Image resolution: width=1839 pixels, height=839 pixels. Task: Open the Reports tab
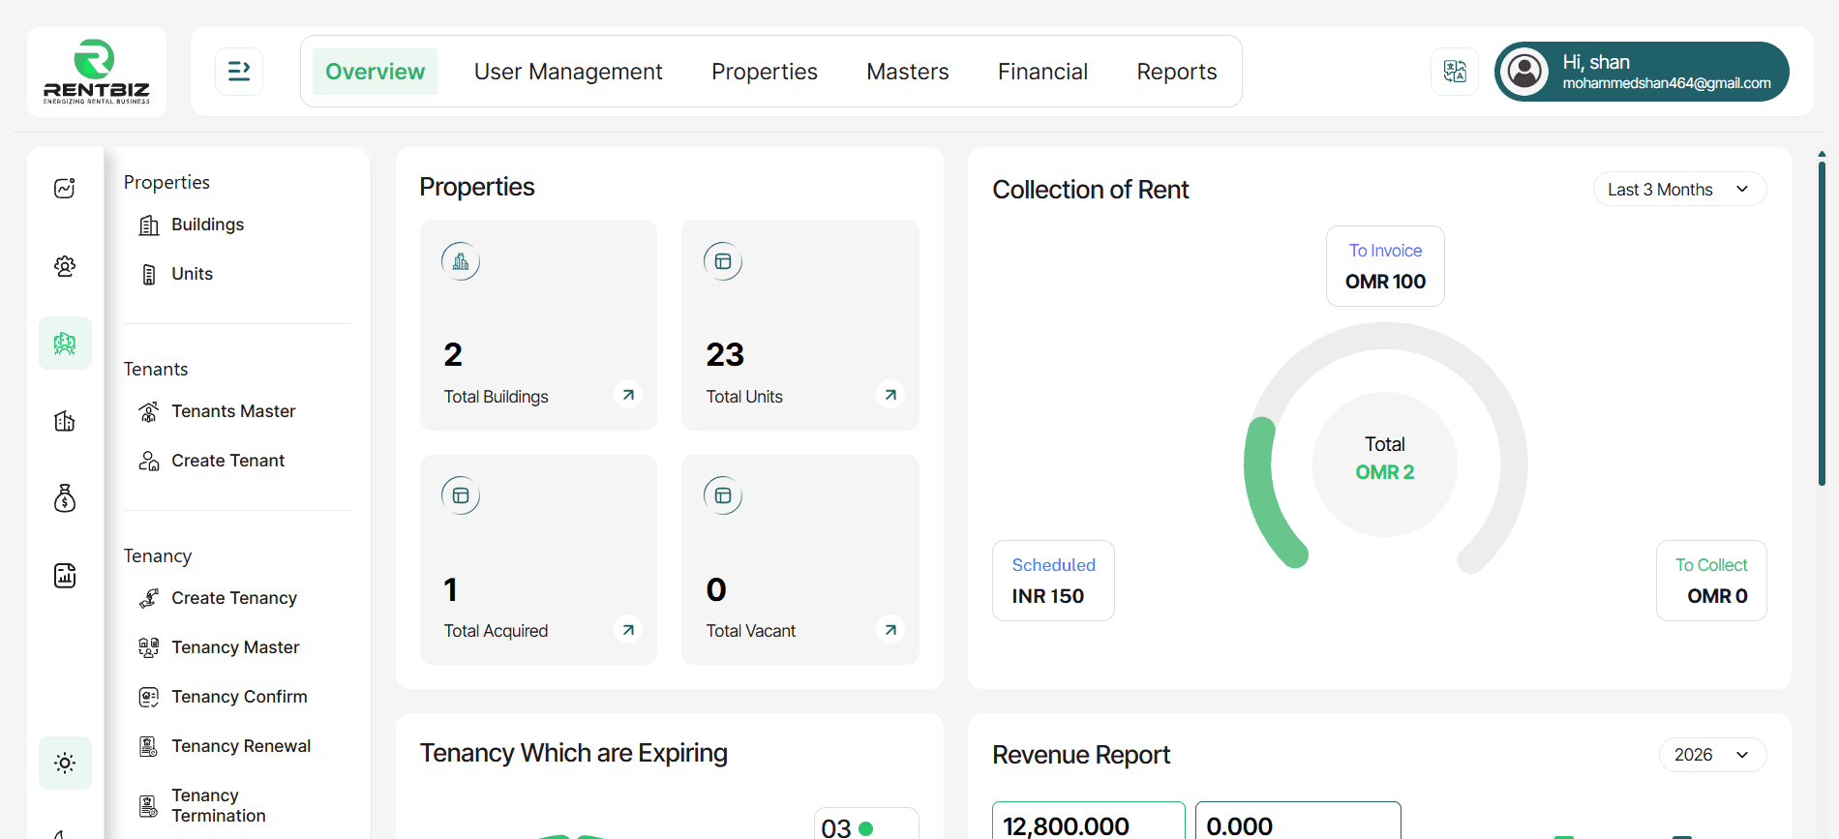(1177, 72)
